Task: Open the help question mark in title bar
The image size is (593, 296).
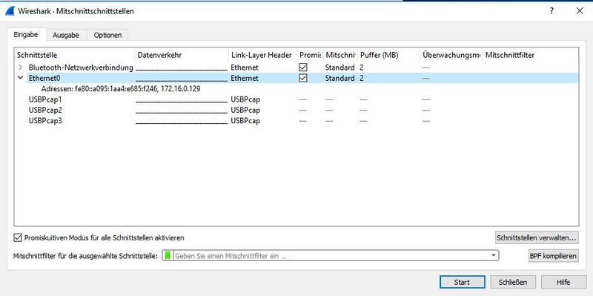Action: pos(551,11)
